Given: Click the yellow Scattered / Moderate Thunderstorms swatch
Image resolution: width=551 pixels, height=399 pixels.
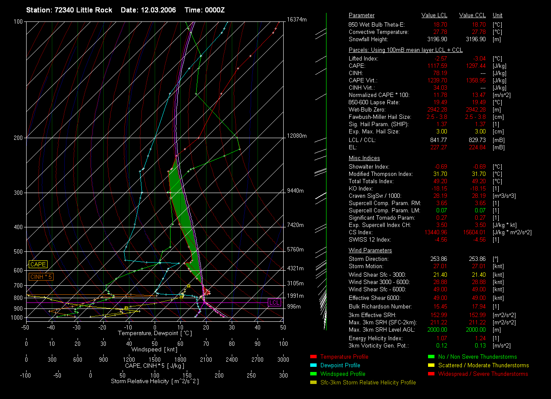Looking at the screenshot, I should (x=431, y=366).
